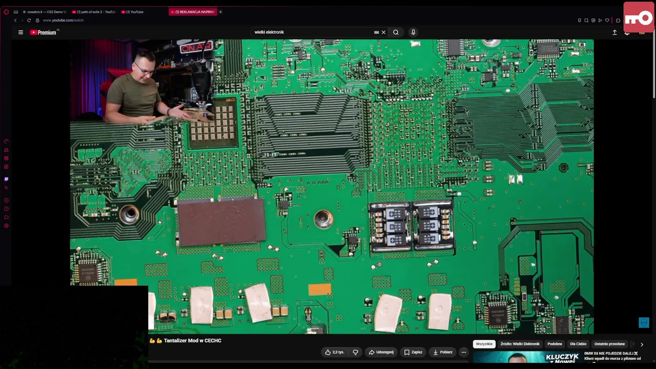The image size is (656, 369).
Task: Start voice search with microphone
Action: [413, 32]
